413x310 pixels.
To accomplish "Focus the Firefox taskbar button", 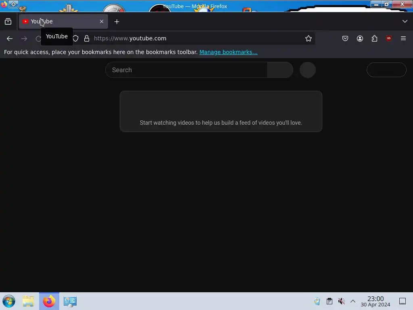I will tap(49, 301).
